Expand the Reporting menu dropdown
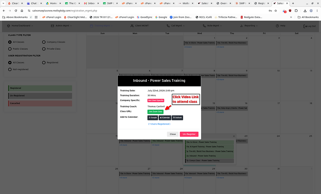 (x=249, y=26)
